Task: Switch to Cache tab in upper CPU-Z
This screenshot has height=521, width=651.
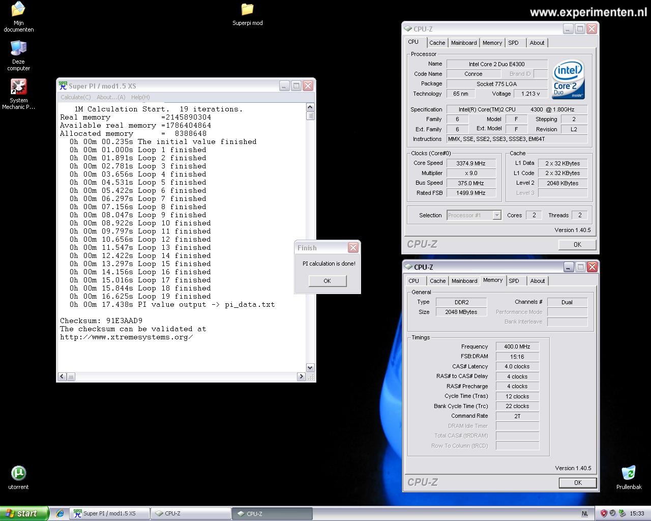Action: 437,43
